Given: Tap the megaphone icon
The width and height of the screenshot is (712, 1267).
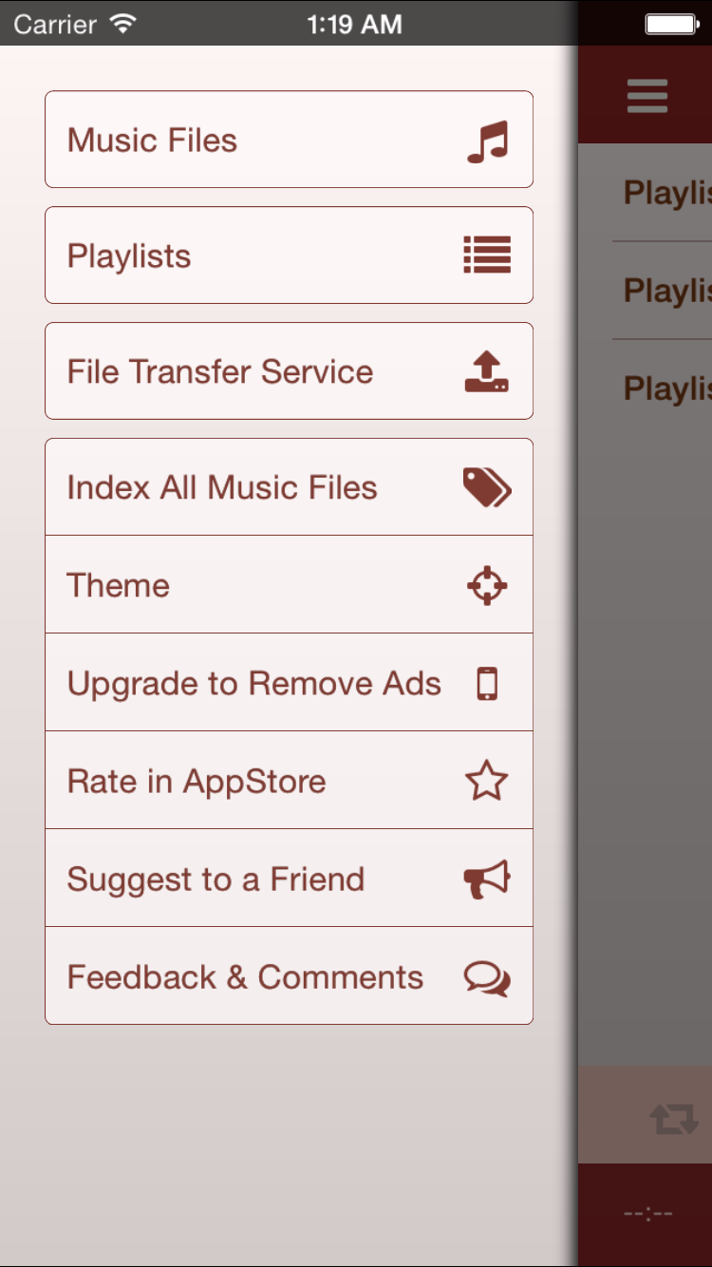Looking at the screenshot, I should click(x=487, y=879).
